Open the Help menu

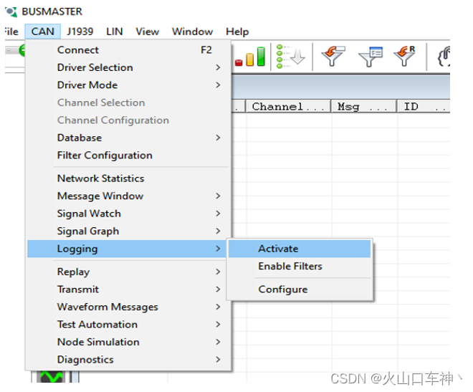(x=237, y=32)
